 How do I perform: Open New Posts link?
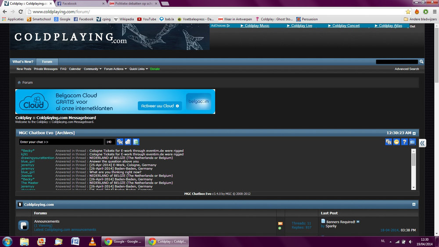click(24, 69)
